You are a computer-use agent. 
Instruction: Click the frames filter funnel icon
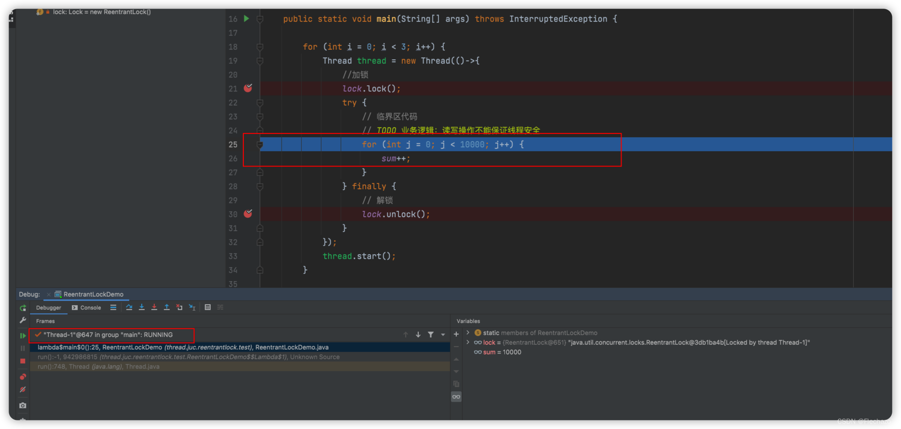[x=431, y=335]
